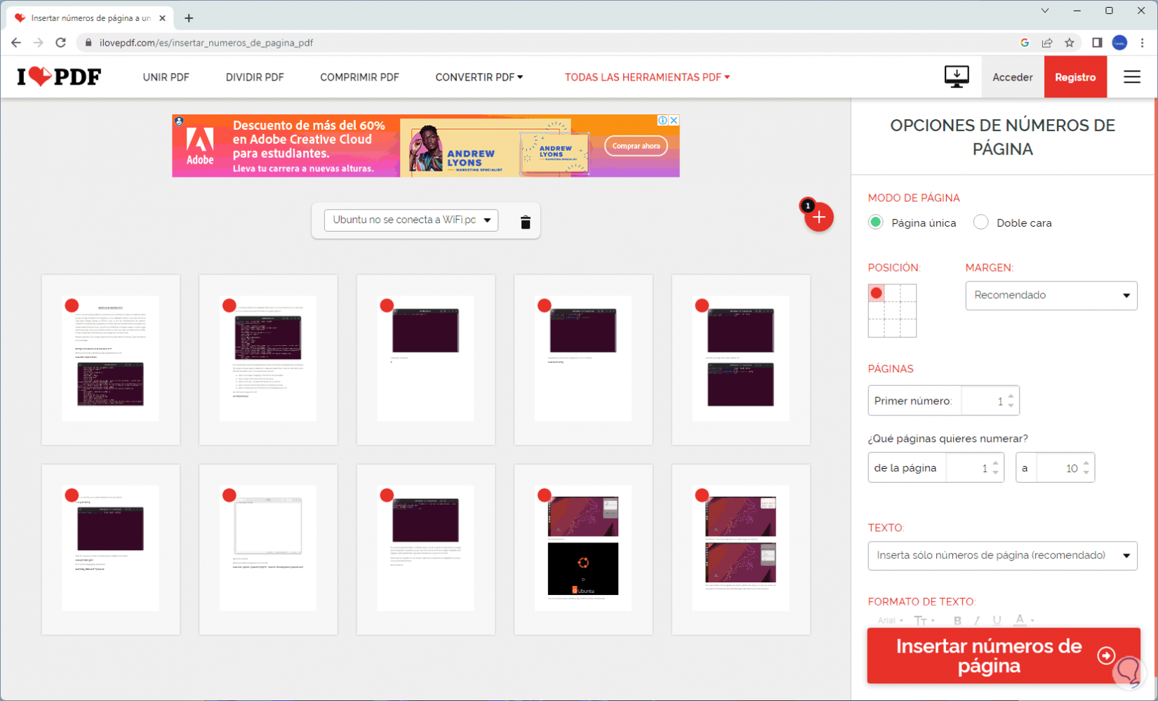Select bottom-right position in the grid

coord(908,328)
